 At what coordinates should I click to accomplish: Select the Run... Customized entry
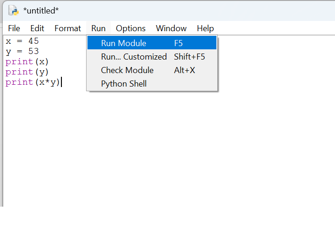[x=134, y=57]
